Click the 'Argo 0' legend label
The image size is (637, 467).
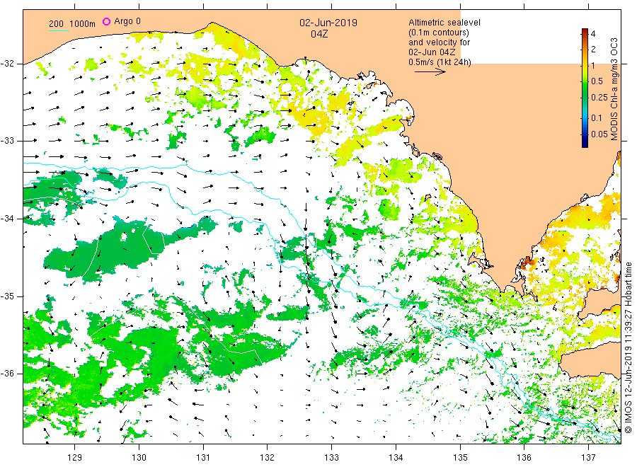coord(127,21)
